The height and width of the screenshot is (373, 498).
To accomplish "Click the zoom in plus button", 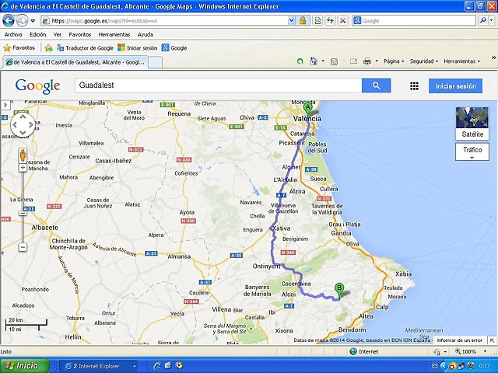I will pos(23,168).
